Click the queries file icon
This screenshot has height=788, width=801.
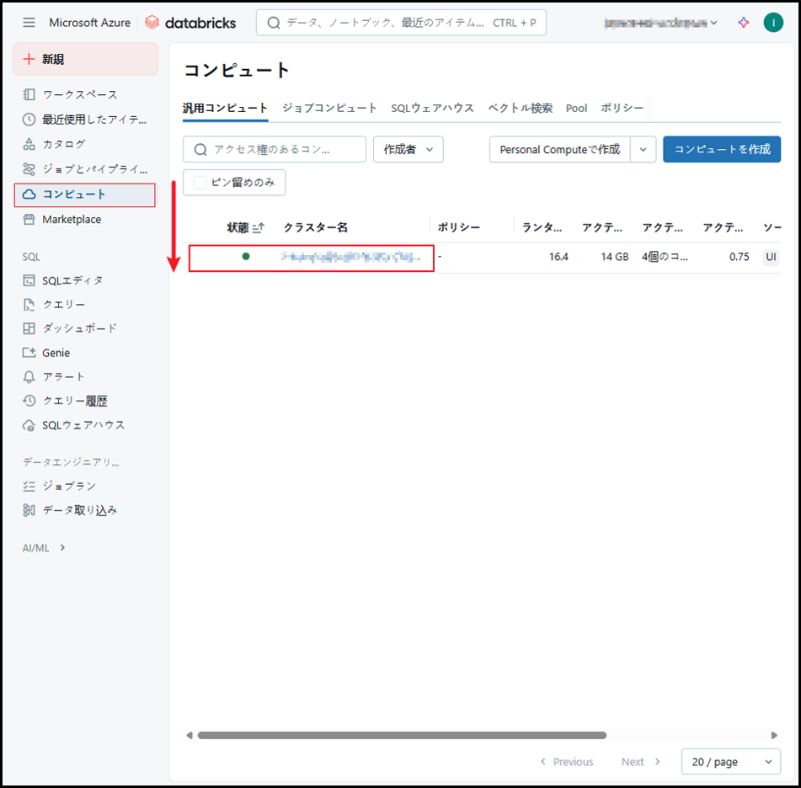(29, 305)
